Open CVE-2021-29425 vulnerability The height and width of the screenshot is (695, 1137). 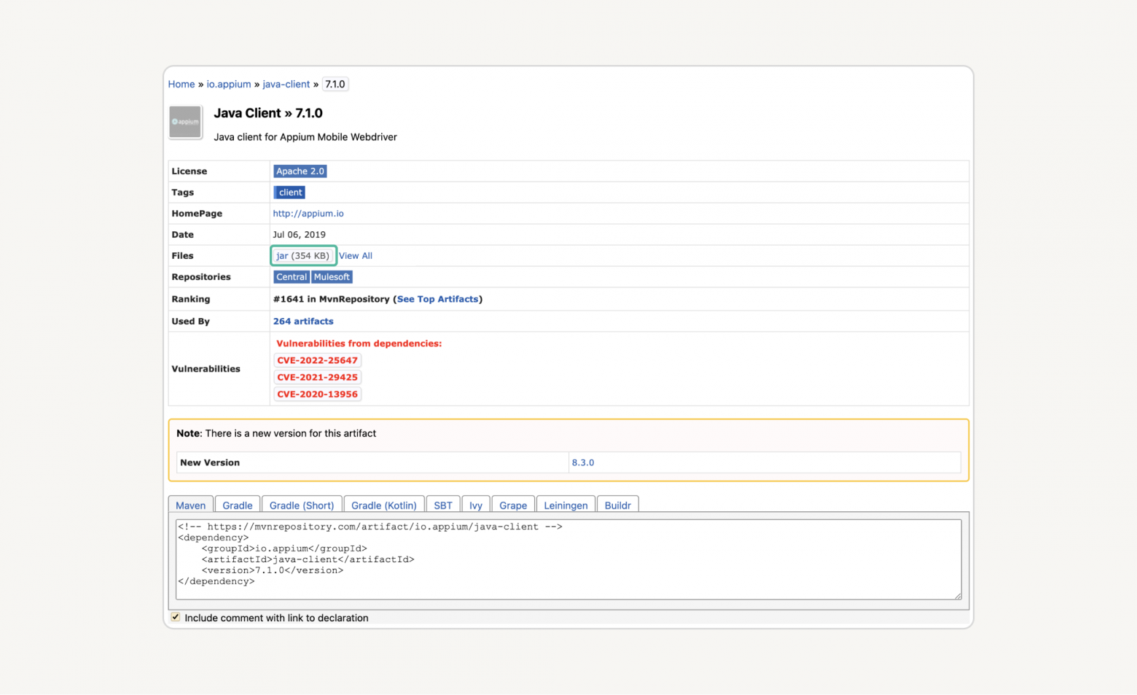318,377
